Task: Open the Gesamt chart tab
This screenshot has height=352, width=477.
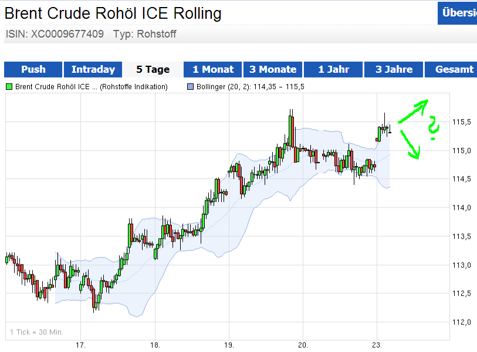Action: [454, 69]
